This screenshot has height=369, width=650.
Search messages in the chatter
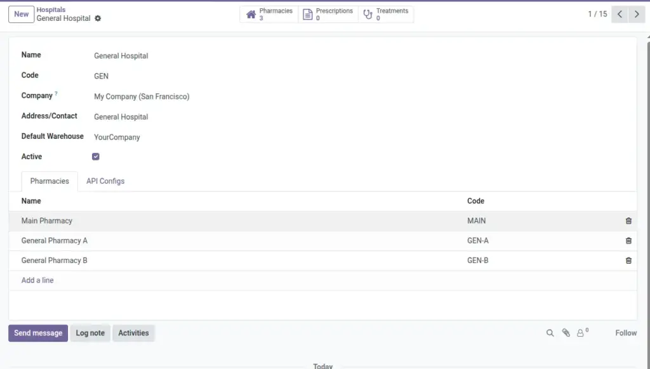[550, 333]
